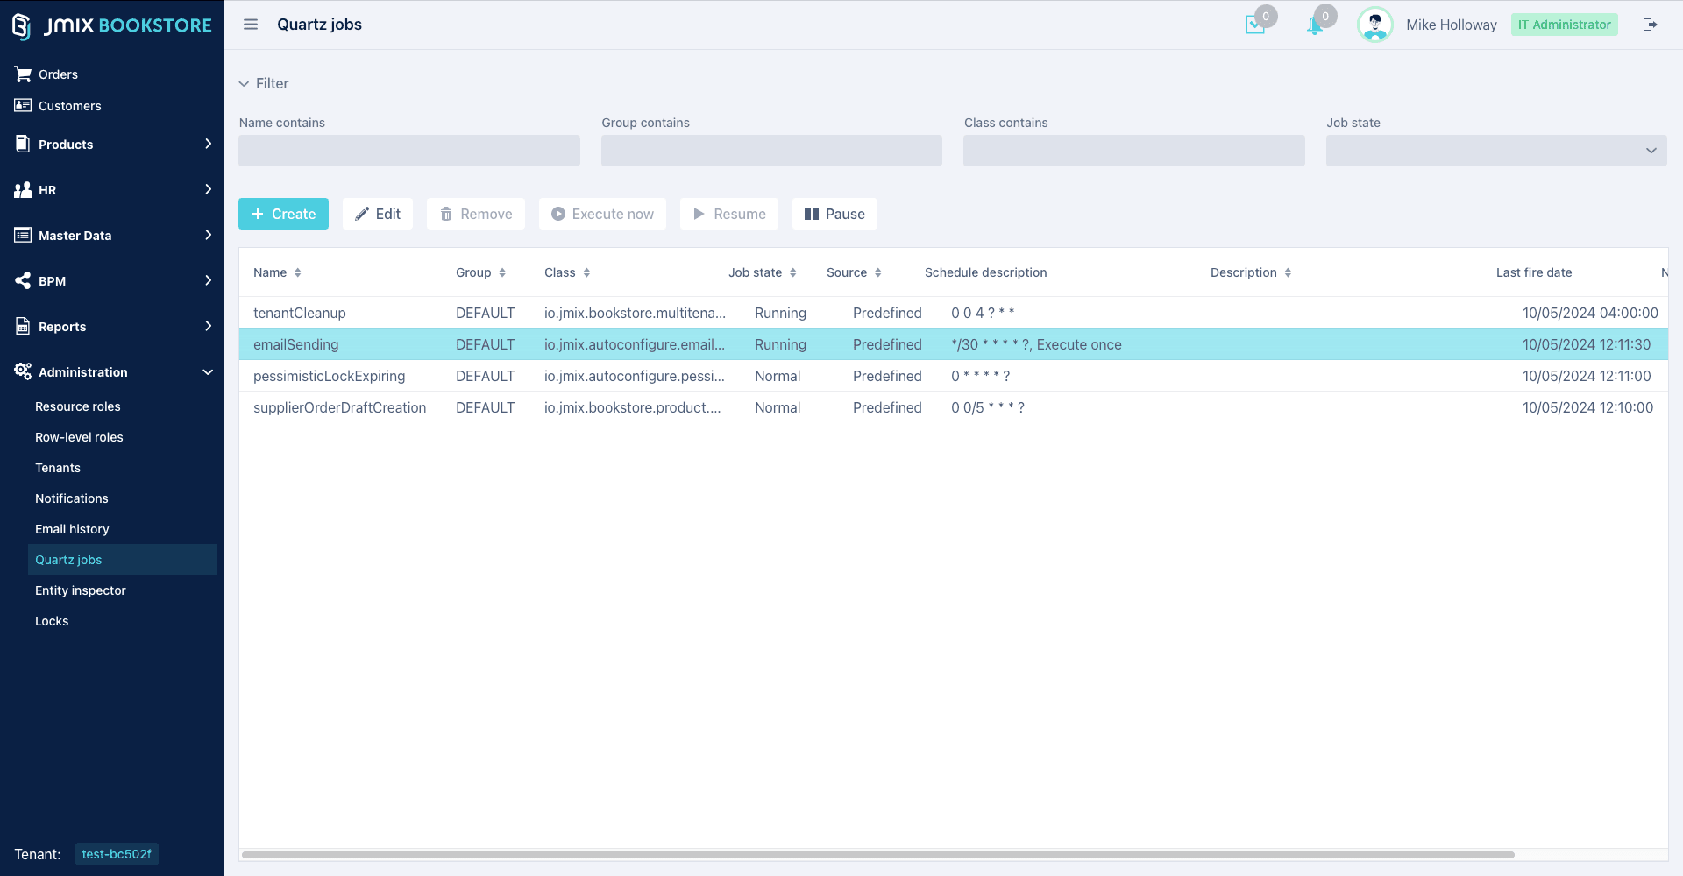Click the hamburger menu icon
This screenshot has height=876, width=1683.
point(251,25)
